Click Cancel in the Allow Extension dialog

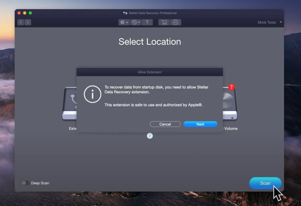click(165, 124)
